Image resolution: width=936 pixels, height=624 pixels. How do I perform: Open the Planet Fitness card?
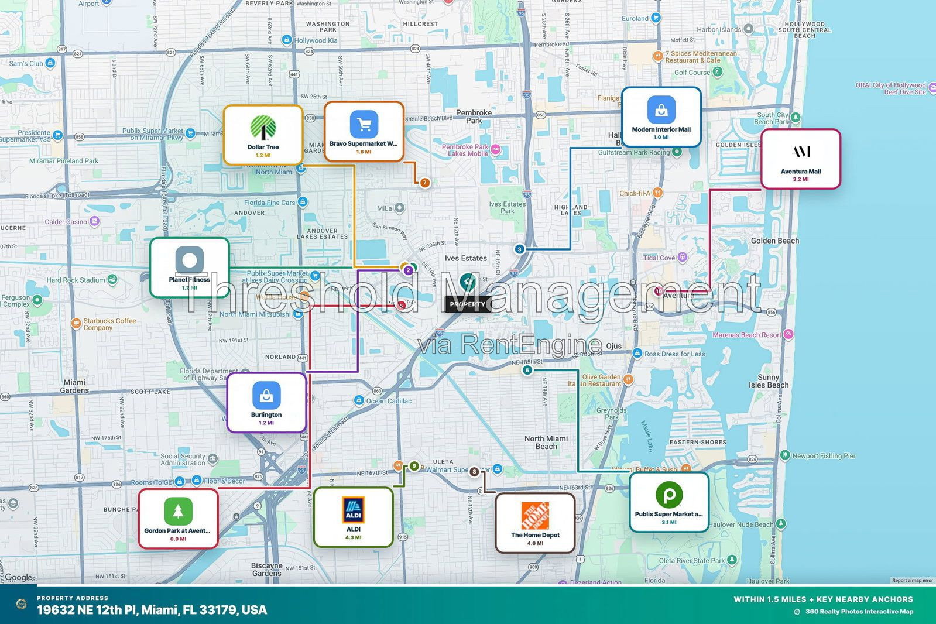click(189, 268)
